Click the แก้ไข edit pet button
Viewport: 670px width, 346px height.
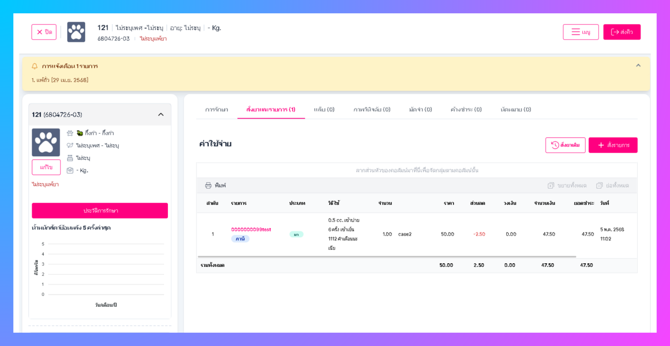(46, 167)
